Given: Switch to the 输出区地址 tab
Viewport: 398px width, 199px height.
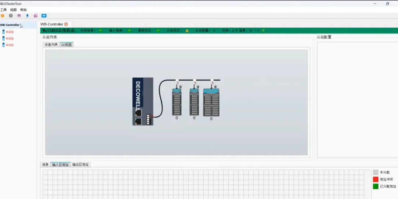Looking at the screenshot, I should coord(80,164).
